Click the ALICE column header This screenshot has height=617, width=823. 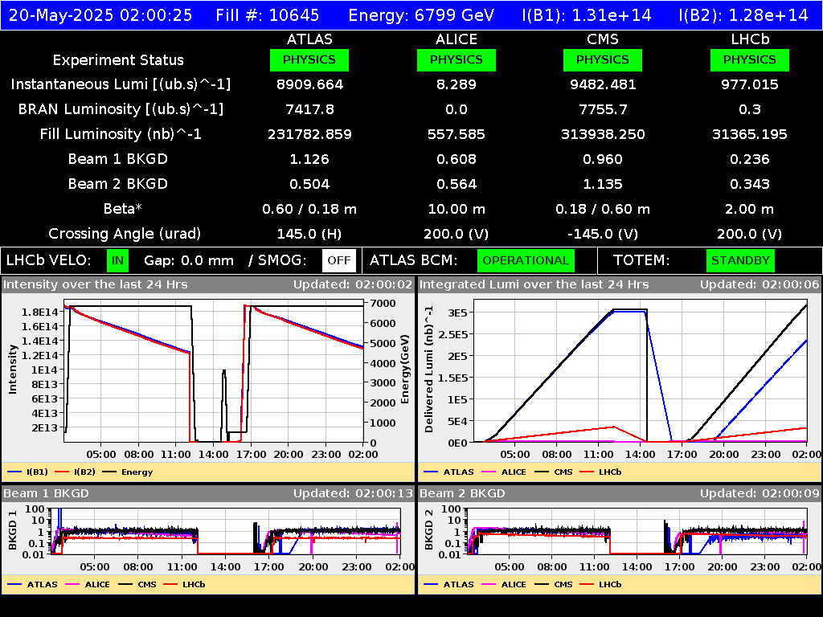[x=457, y=39]
